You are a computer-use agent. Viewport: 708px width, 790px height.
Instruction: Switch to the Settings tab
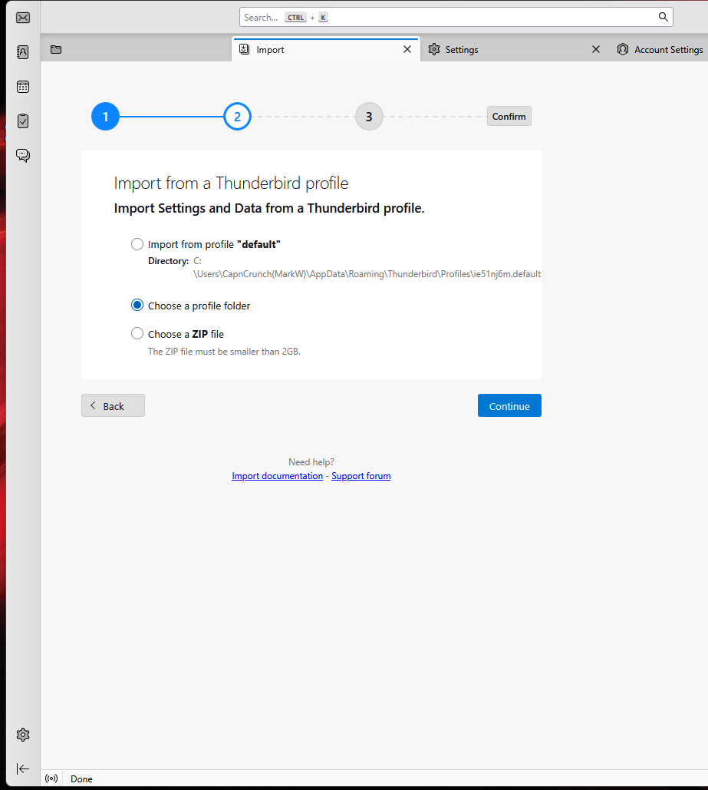tap(514, 49)
